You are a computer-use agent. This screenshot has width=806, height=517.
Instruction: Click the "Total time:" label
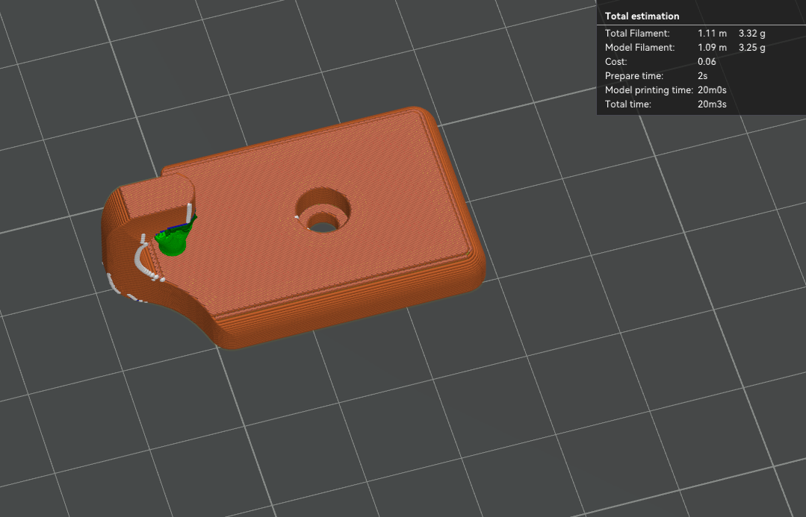coord(627,104)
